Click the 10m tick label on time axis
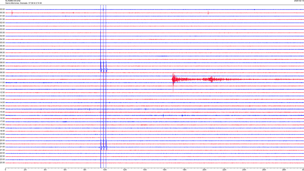Viewport: 304px width, 171px height. pyautogui.click(x=105, y=170)
